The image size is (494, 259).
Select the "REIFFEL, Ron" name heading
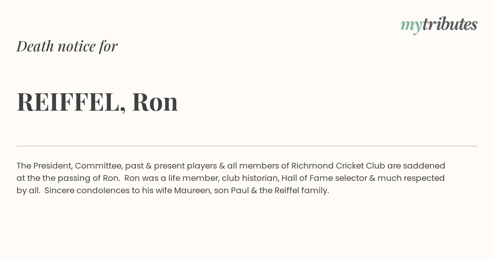point(97,102)
